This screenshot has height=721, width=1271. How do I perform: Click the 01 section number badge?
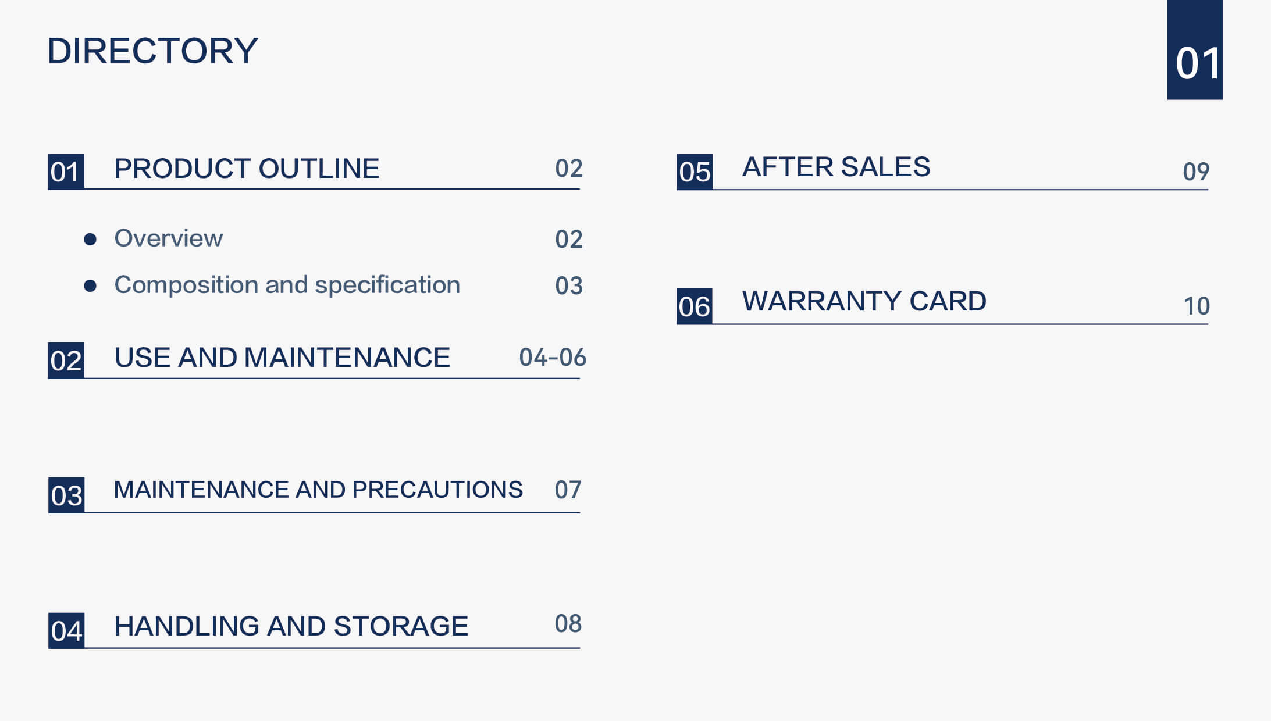tap(66, 172)
